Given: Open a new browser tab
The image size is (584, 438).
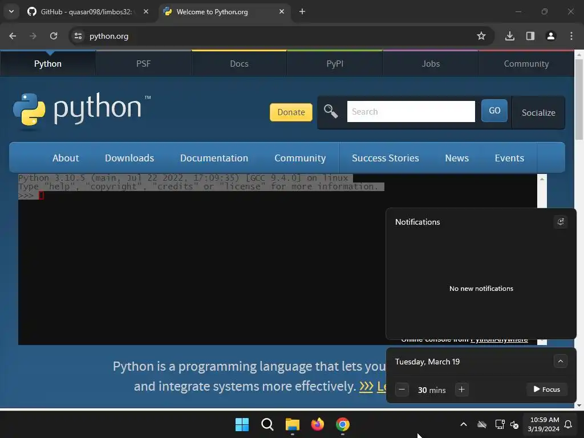Looking at the screenshot, I should 302,11.
